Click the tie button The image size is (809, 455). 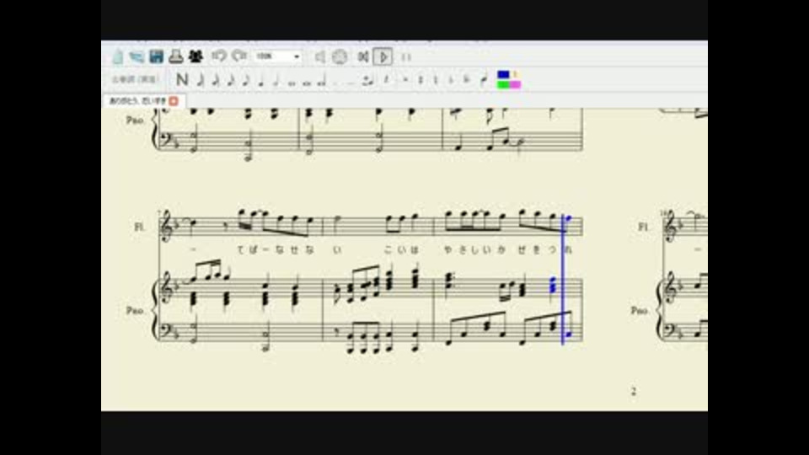tap(368, 80)
